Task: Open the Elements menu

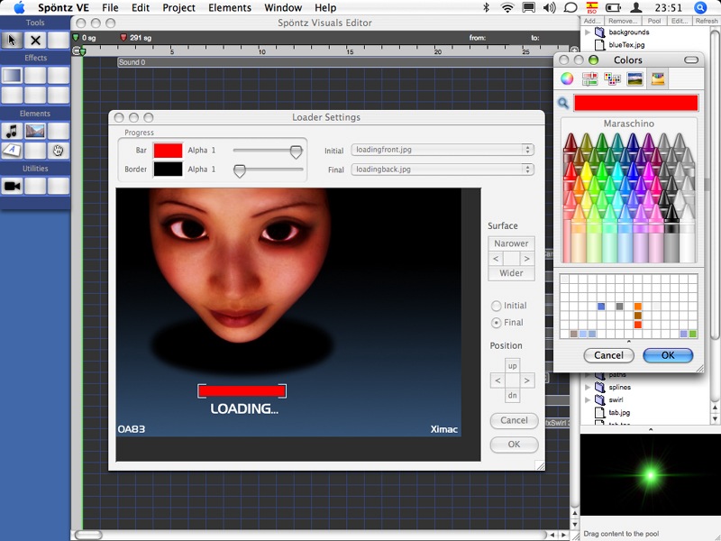Action: click(x=230, y=8)
